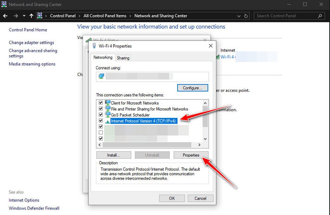The width and height of the screenshot is (330, 215).
Task: Click Control Panel breadcrumb
Action: point(63,16)
